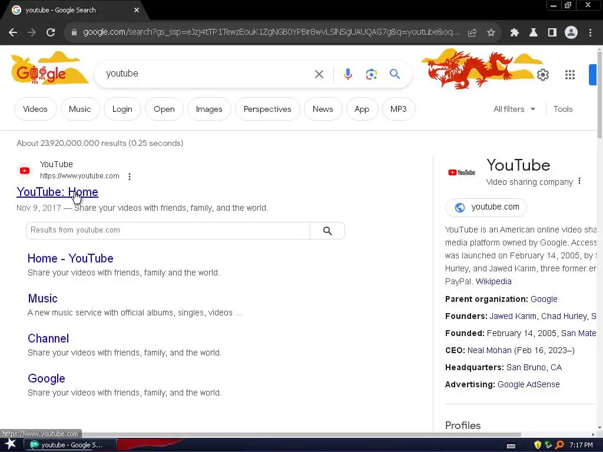The height and width of the screenshot is (452, 603).
Task: Select the Open filter chip
Action: (x=164, y=109)
